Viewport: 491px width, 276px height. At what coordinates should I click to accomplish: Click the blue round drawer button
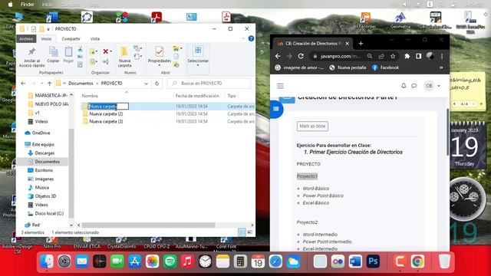[x=276, y=109]
